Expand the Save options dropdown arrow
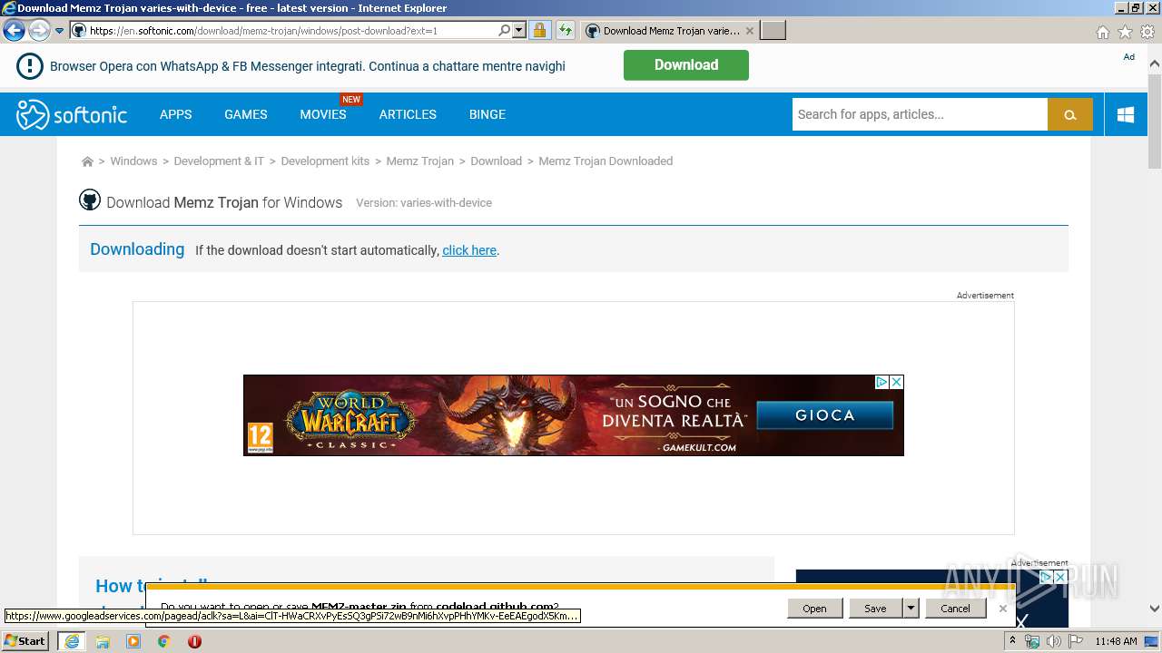 click(x=911, y=609)
